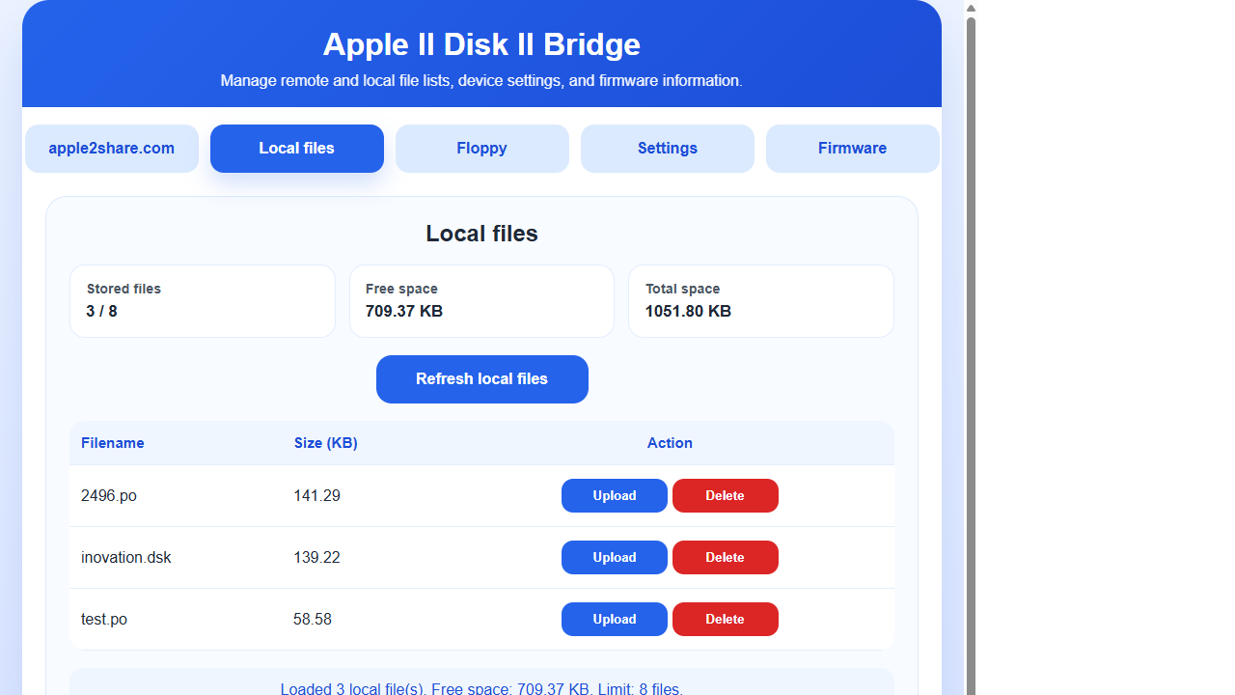Go to the Firmware tab

(853, 149)
